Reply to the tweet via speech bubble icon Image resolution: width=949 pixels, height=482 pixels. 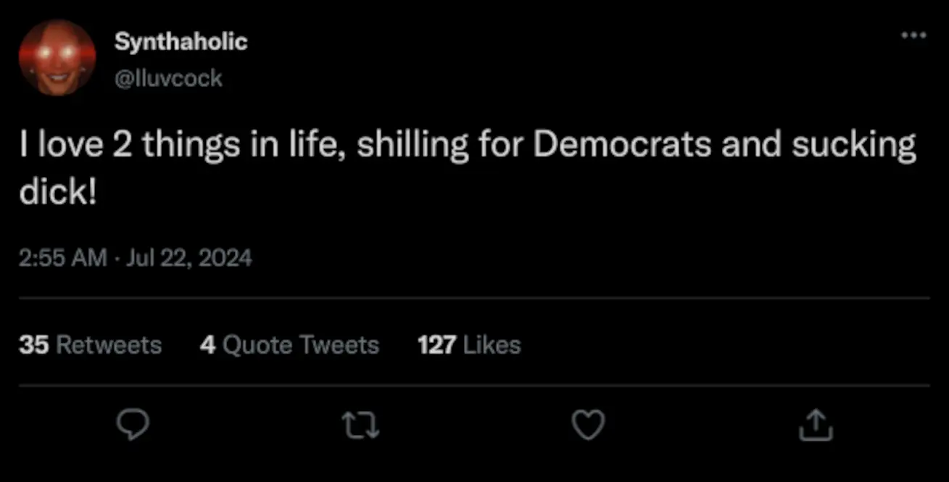coord(132,425)
